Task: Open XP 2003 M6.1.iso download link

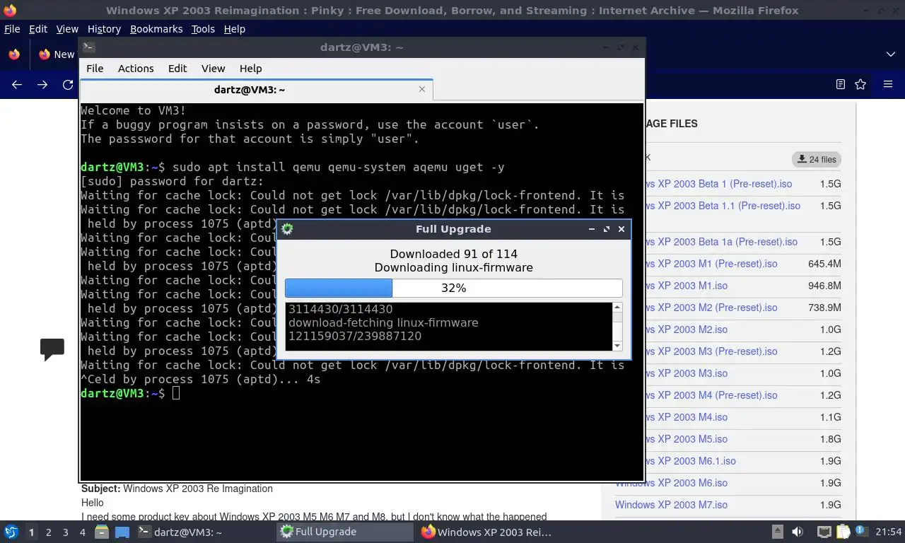Action: 689,461
